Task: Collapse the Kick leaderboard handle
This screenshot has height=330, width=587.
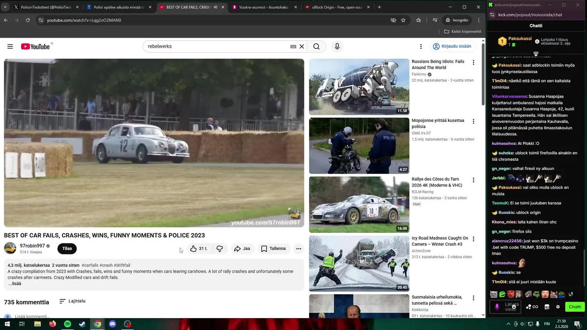Action: pos(536,54)
